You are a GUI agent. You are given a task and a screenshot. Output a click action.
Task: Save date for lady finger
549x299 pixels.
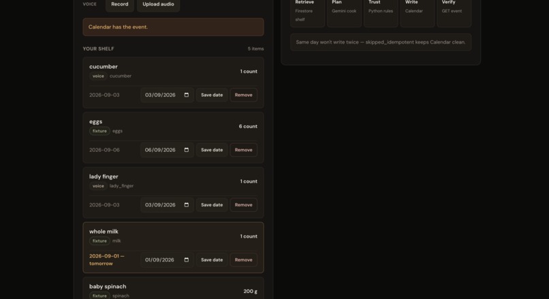[212, 205]
